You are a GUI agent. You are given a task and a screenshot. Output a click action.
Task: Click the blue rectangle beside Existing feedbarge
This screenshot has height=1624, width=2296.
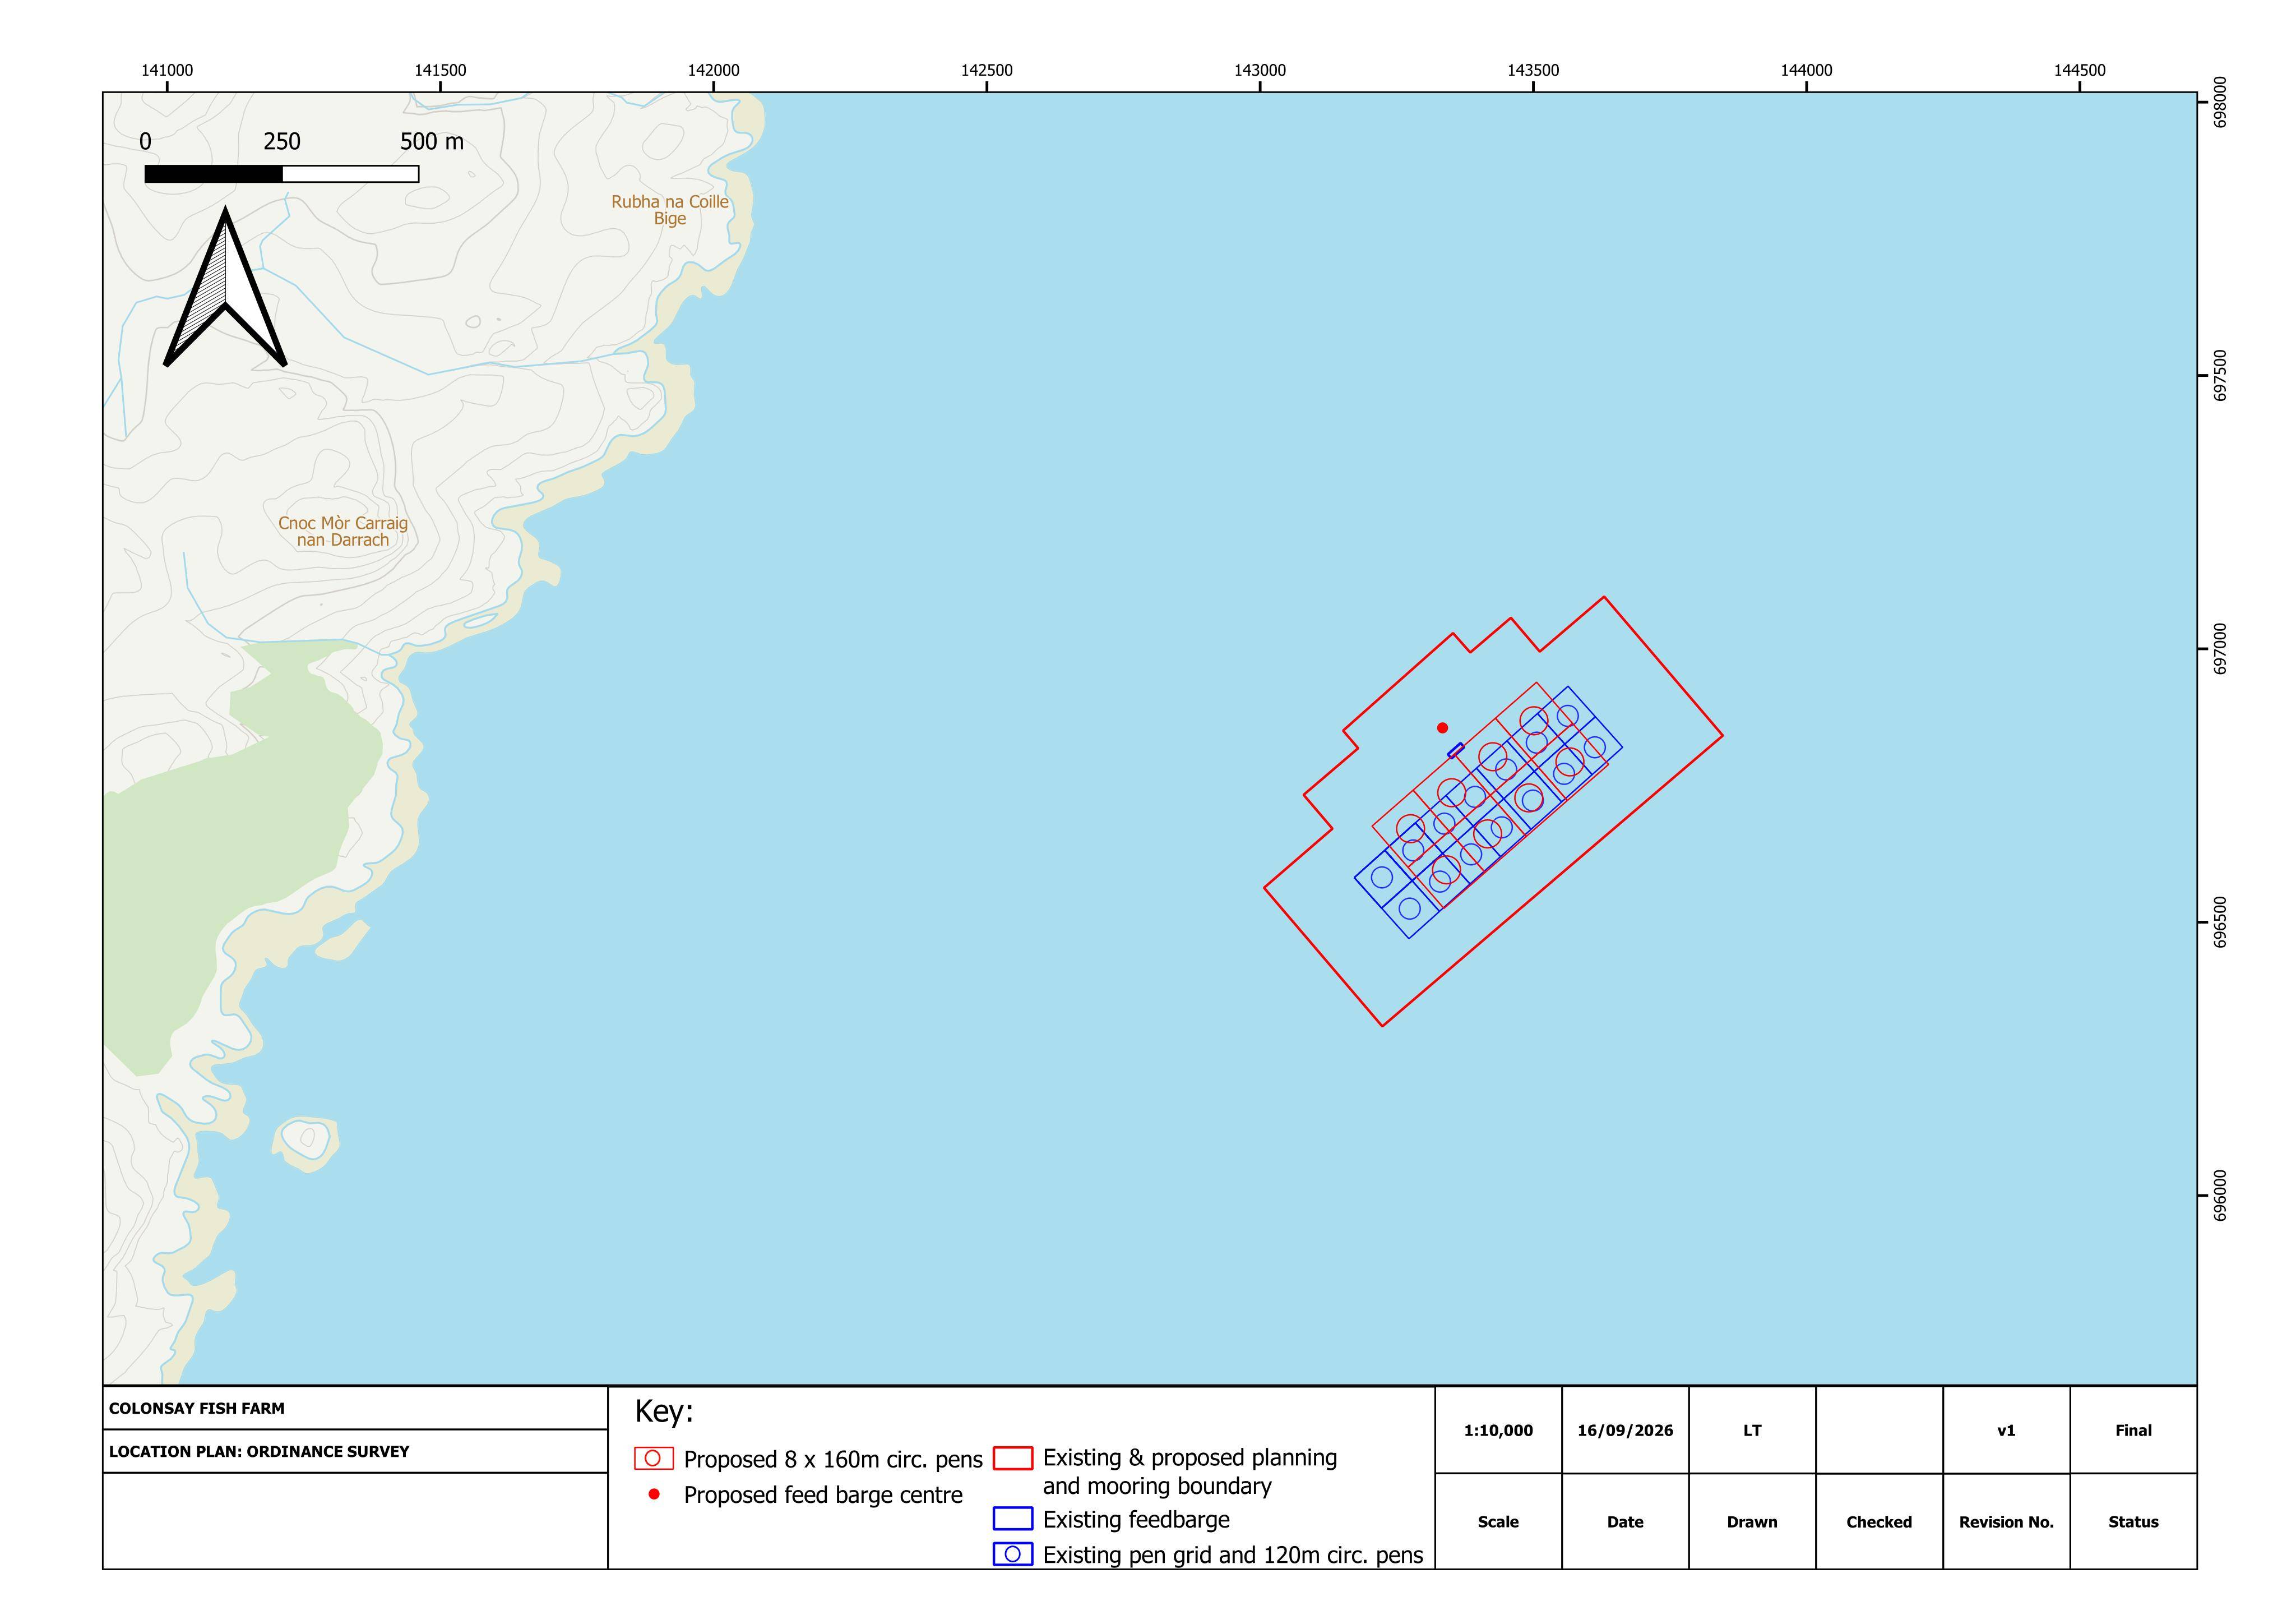pos(1013,1519)
